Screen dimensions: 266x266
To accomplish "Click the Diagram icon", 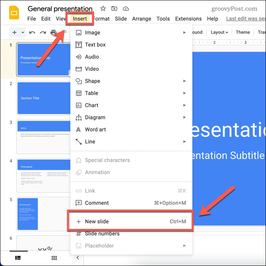I will 78,117.
